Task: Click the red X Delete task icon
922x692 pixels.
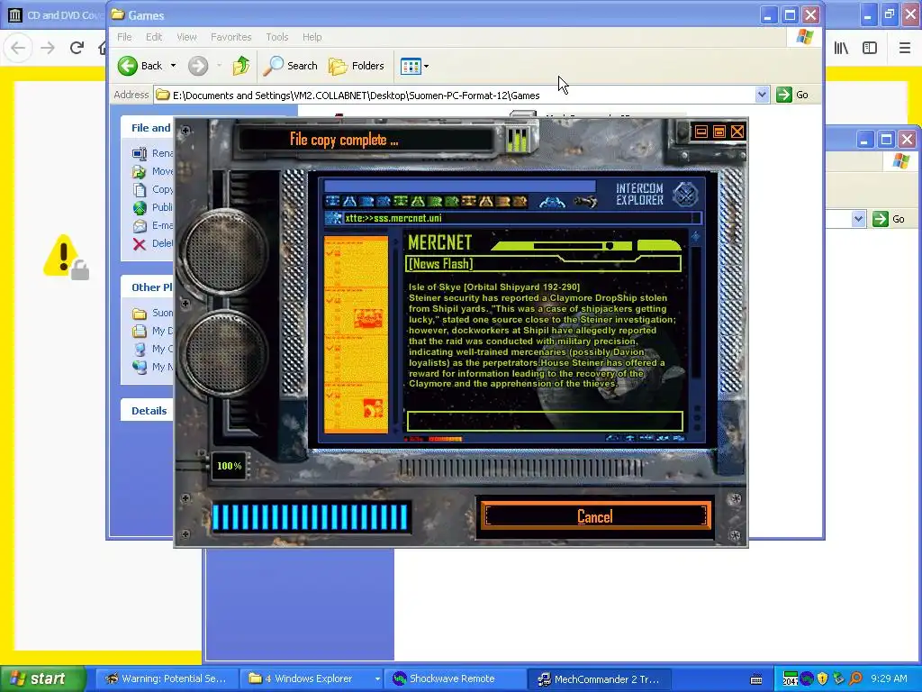Action: [140, 244]
